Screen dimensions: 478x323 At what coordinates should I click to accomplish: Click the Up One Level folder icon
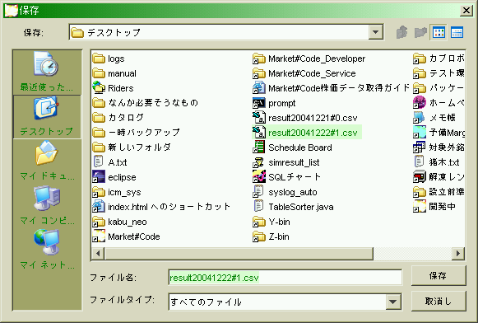click(402, 32)
